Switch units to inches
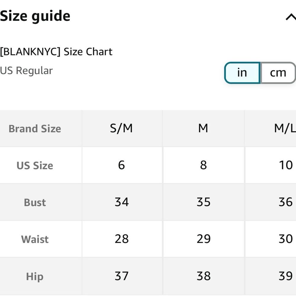 (242, 73)
